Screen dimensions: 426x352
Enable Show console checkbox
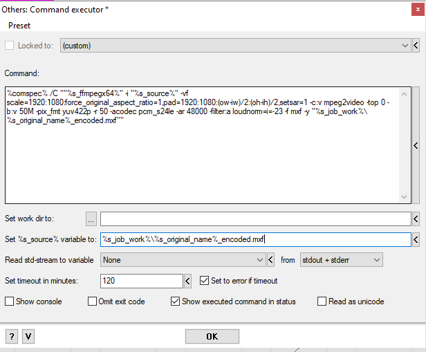pos(9,302)
